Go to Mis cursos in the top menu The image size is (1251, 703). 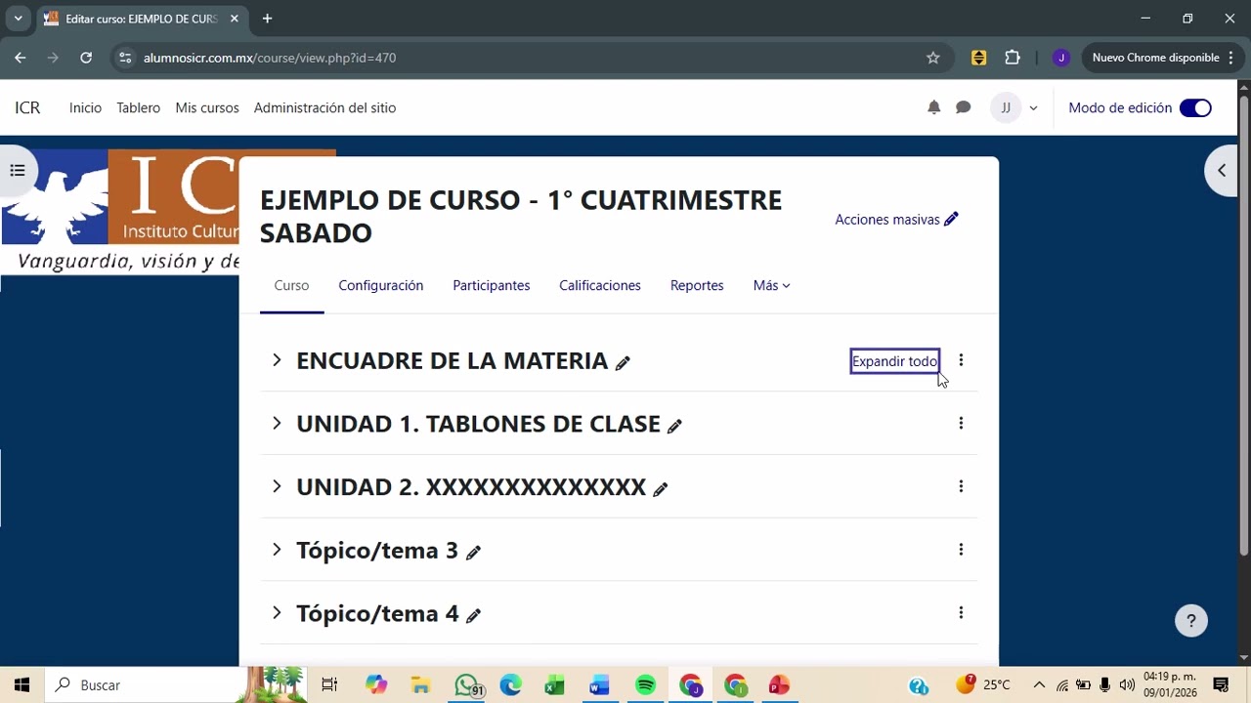pos(207,107)
